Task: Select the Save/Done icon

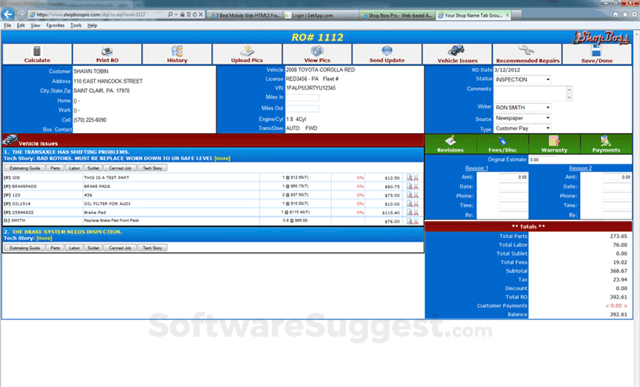Action: click(x=598, y=54)
